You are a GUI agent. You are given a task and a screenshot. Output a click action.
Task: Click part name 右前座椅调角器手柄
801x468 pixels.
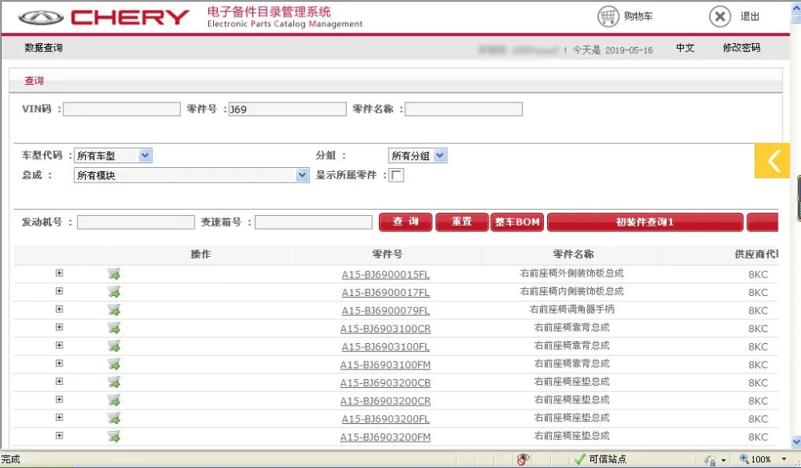(x=572, y=310)
